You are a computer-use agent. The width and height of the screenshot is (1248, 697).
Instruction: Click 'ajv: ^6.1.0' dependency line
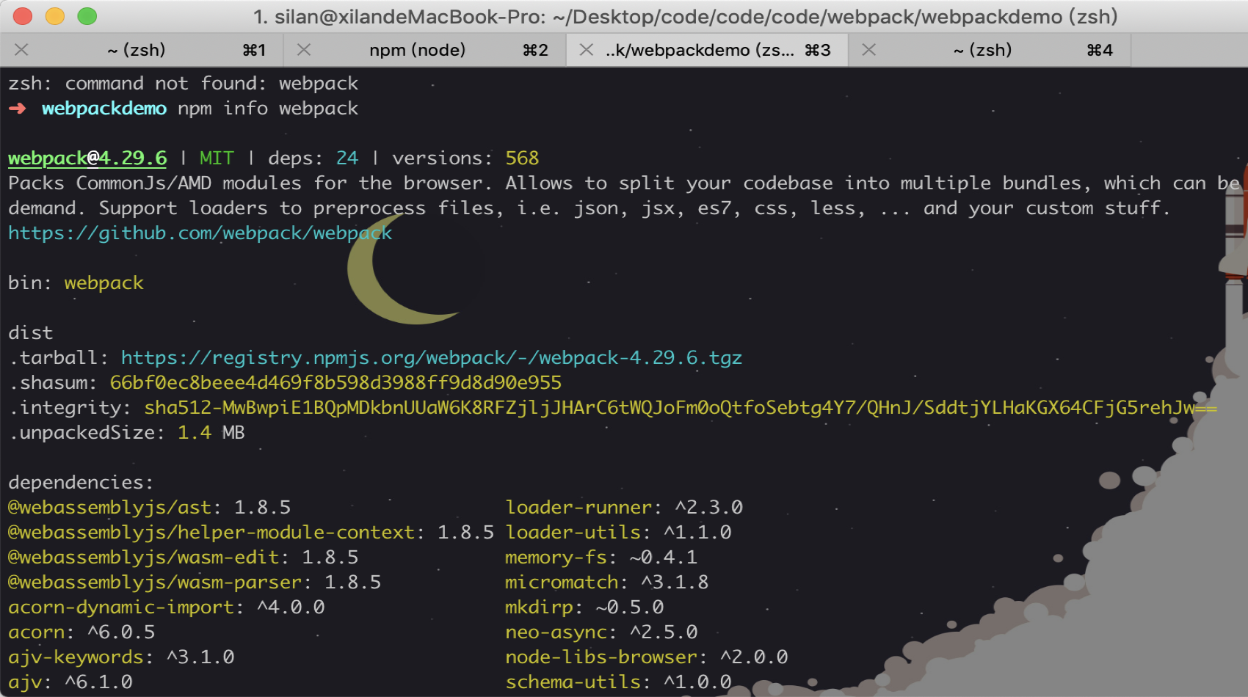[70, 682]
